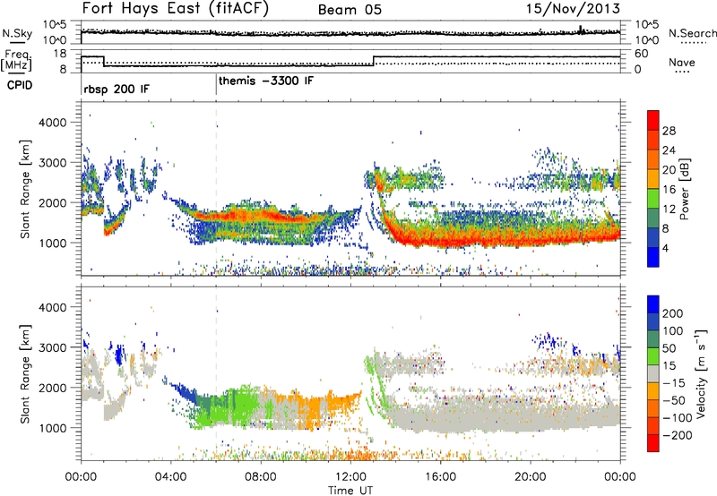This screenshot has height=496, width=717.
Task: Click the power panel 'Slant Range [km]' label
Action: point(25,189)
